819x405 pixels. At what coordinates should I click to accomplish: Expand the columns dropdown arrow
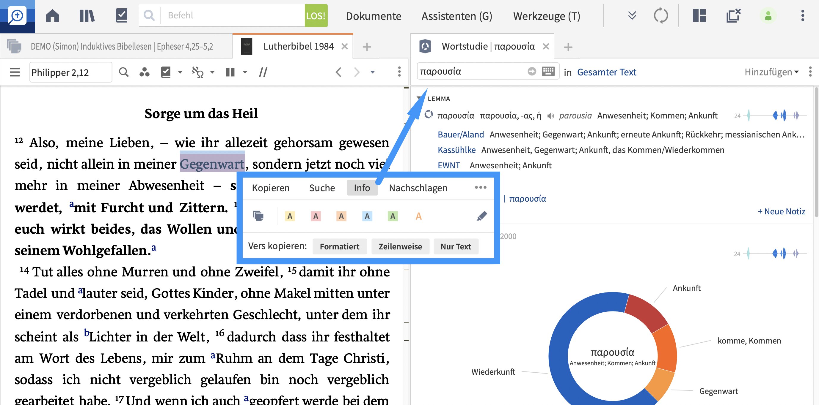click(x=244, y=72)
